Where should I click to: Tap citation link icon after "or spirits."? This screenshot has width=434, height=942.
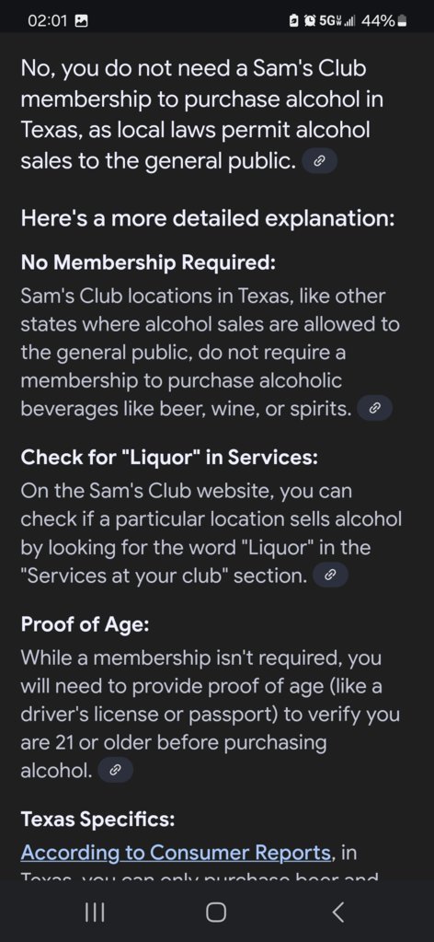tap(374, 409)
